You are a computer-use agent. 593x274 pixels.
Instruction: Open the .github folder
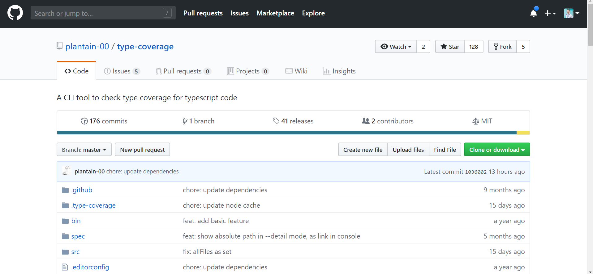click(x=82, y=190)
